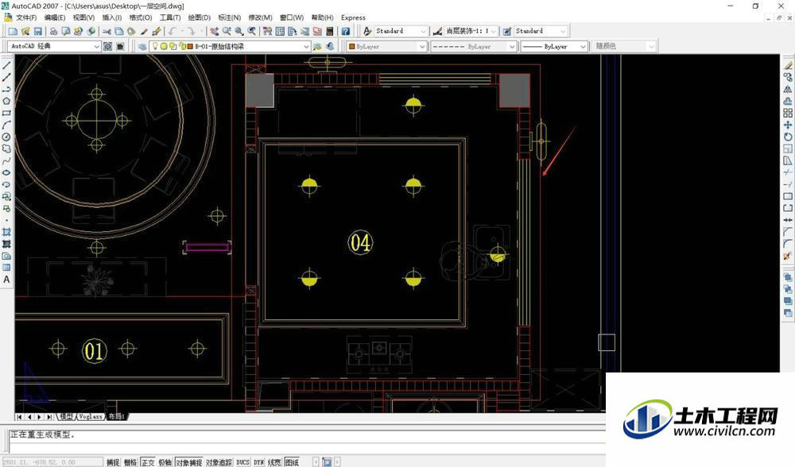This screenshot has width=795, height=467.
Task: Click the Help question mark icon
Action: coord(345,32)
